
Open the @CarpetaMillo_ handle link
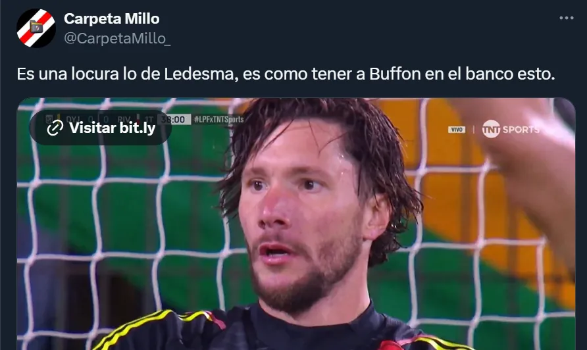pyautogui.click(x=117, y=39)
